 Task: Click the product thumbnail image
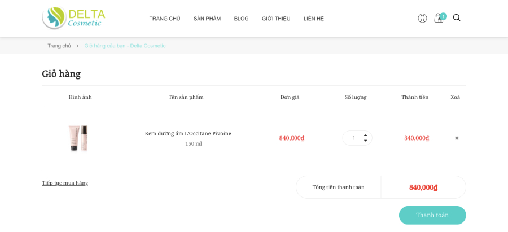pyautogui.click(x=78, y=138)
